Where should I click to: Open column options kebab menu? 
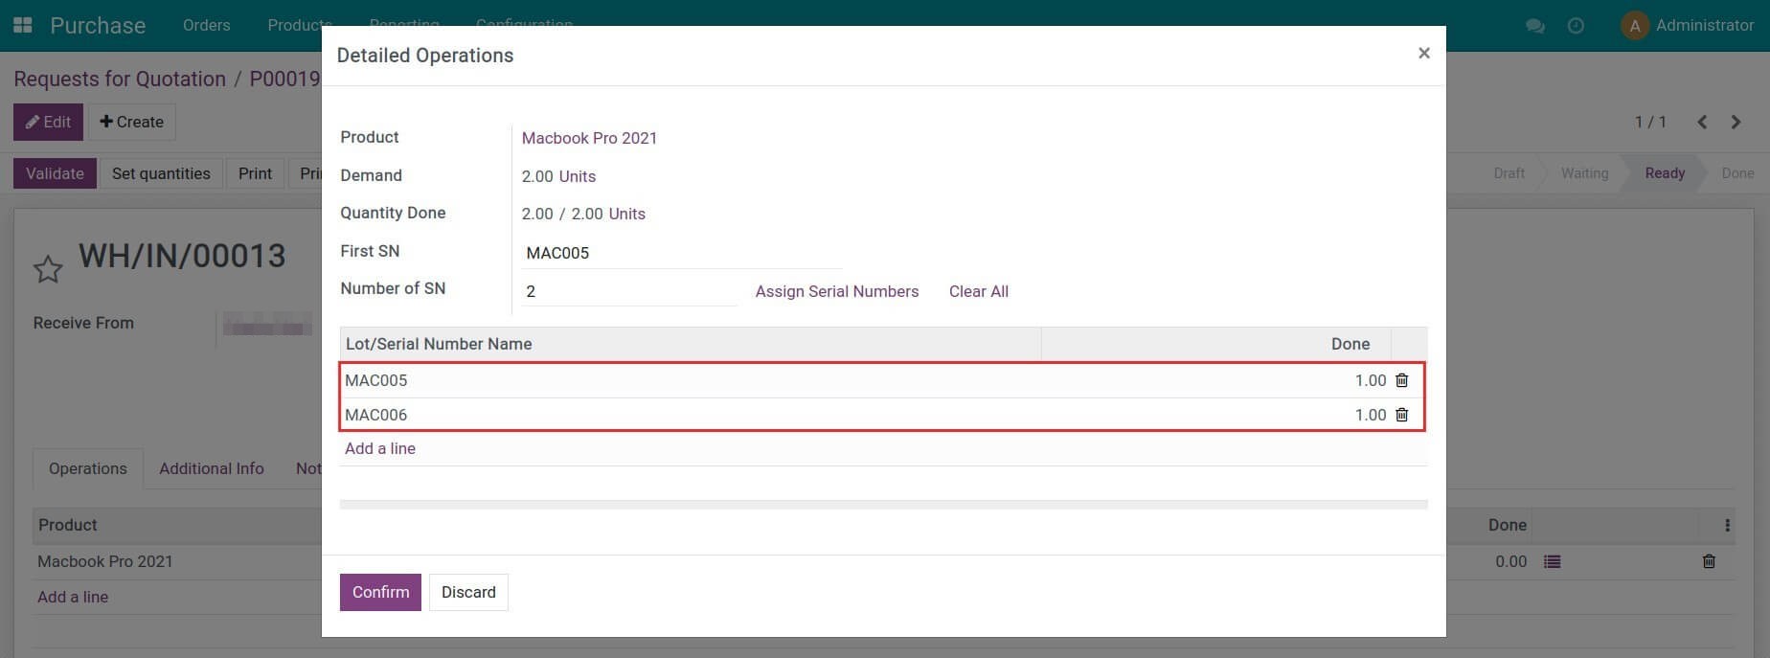[1727, 525]
